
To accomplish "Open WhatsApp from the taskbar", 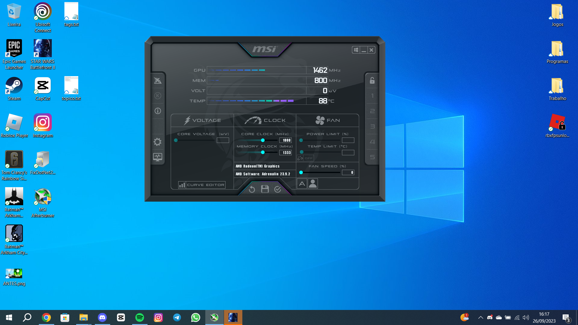I will click(196, 317).
